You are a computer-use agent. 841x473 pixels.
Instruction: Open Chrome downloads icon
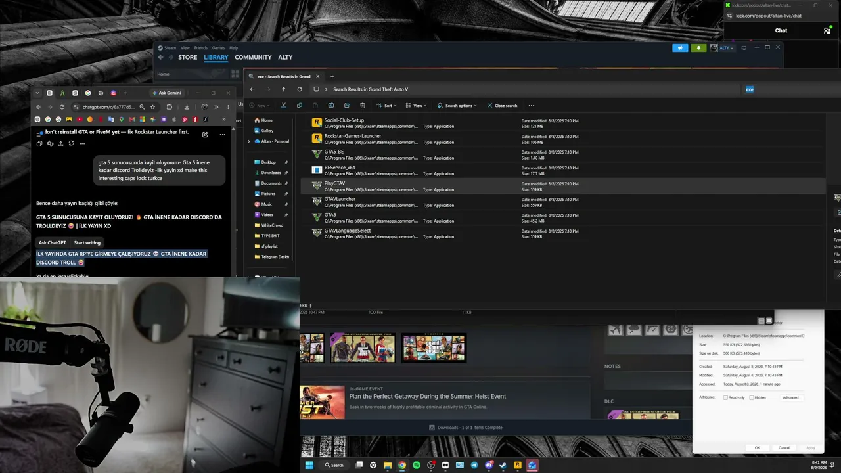[x=187, y=107]
